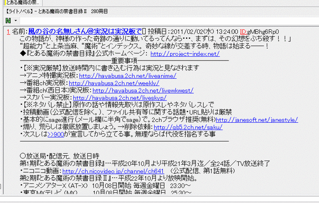Image resolution: width=319 pixels, height=203 pixels.
Task: Click the 【※実況厳禁】 rule line
Action: [x=110, y=68]
